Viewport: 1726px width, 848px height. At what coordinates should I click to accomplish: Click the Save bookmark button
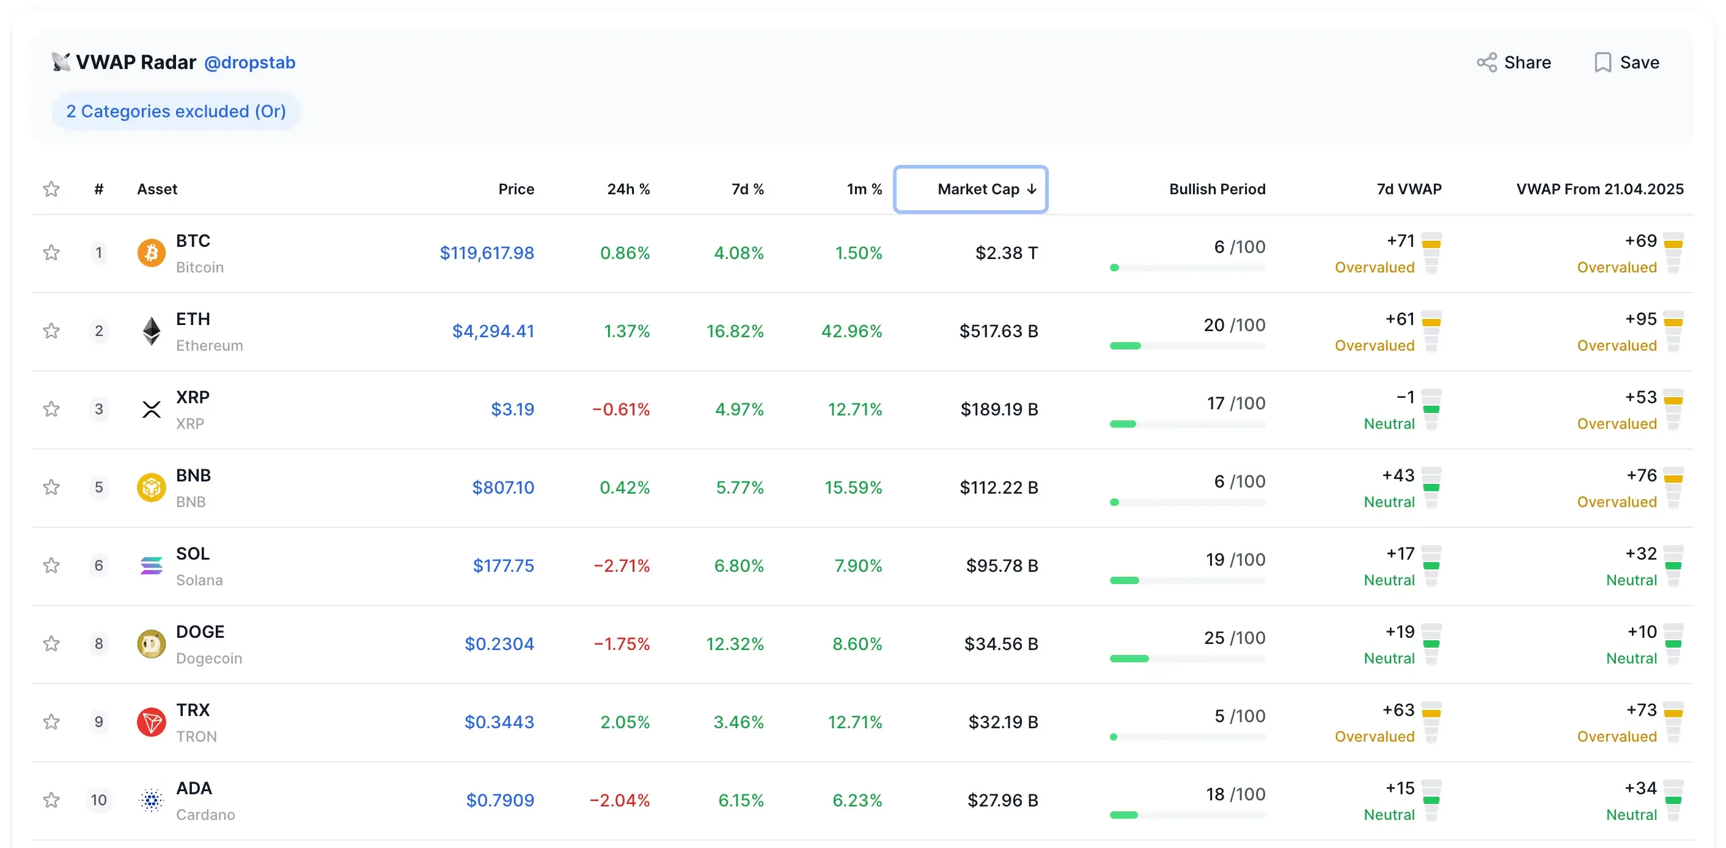point(1627,63)
